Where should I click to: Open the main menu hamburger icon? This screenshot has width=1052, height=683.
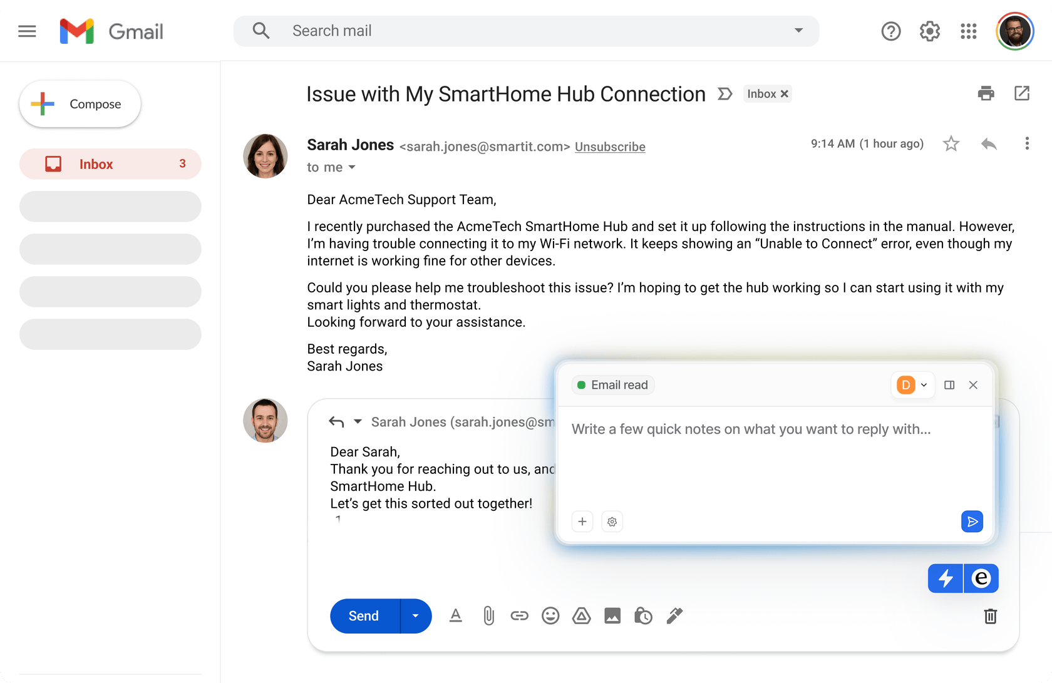pyautogui.click(x=27, y=31)
